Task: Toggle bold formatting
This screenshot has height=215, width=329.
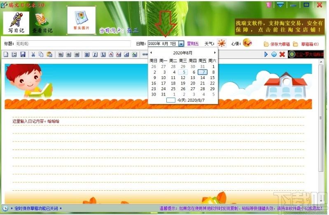Action: click(x=87, y=55)
